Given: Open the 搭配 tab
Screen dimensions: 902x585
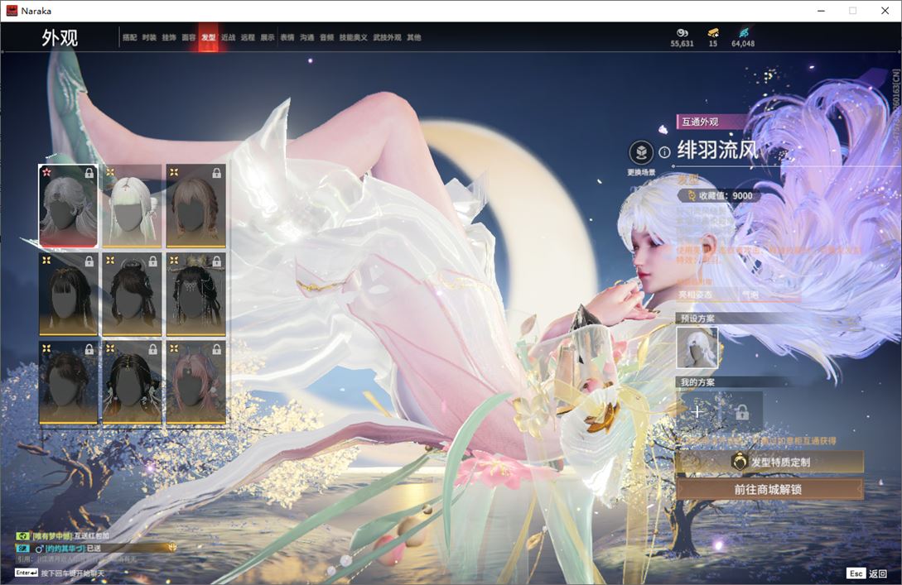Looking at the screenshot, I should (129, 37).
